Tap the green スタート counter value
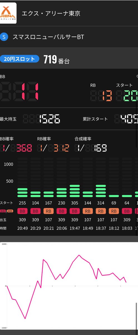138x335 pixels. [127, 96]
